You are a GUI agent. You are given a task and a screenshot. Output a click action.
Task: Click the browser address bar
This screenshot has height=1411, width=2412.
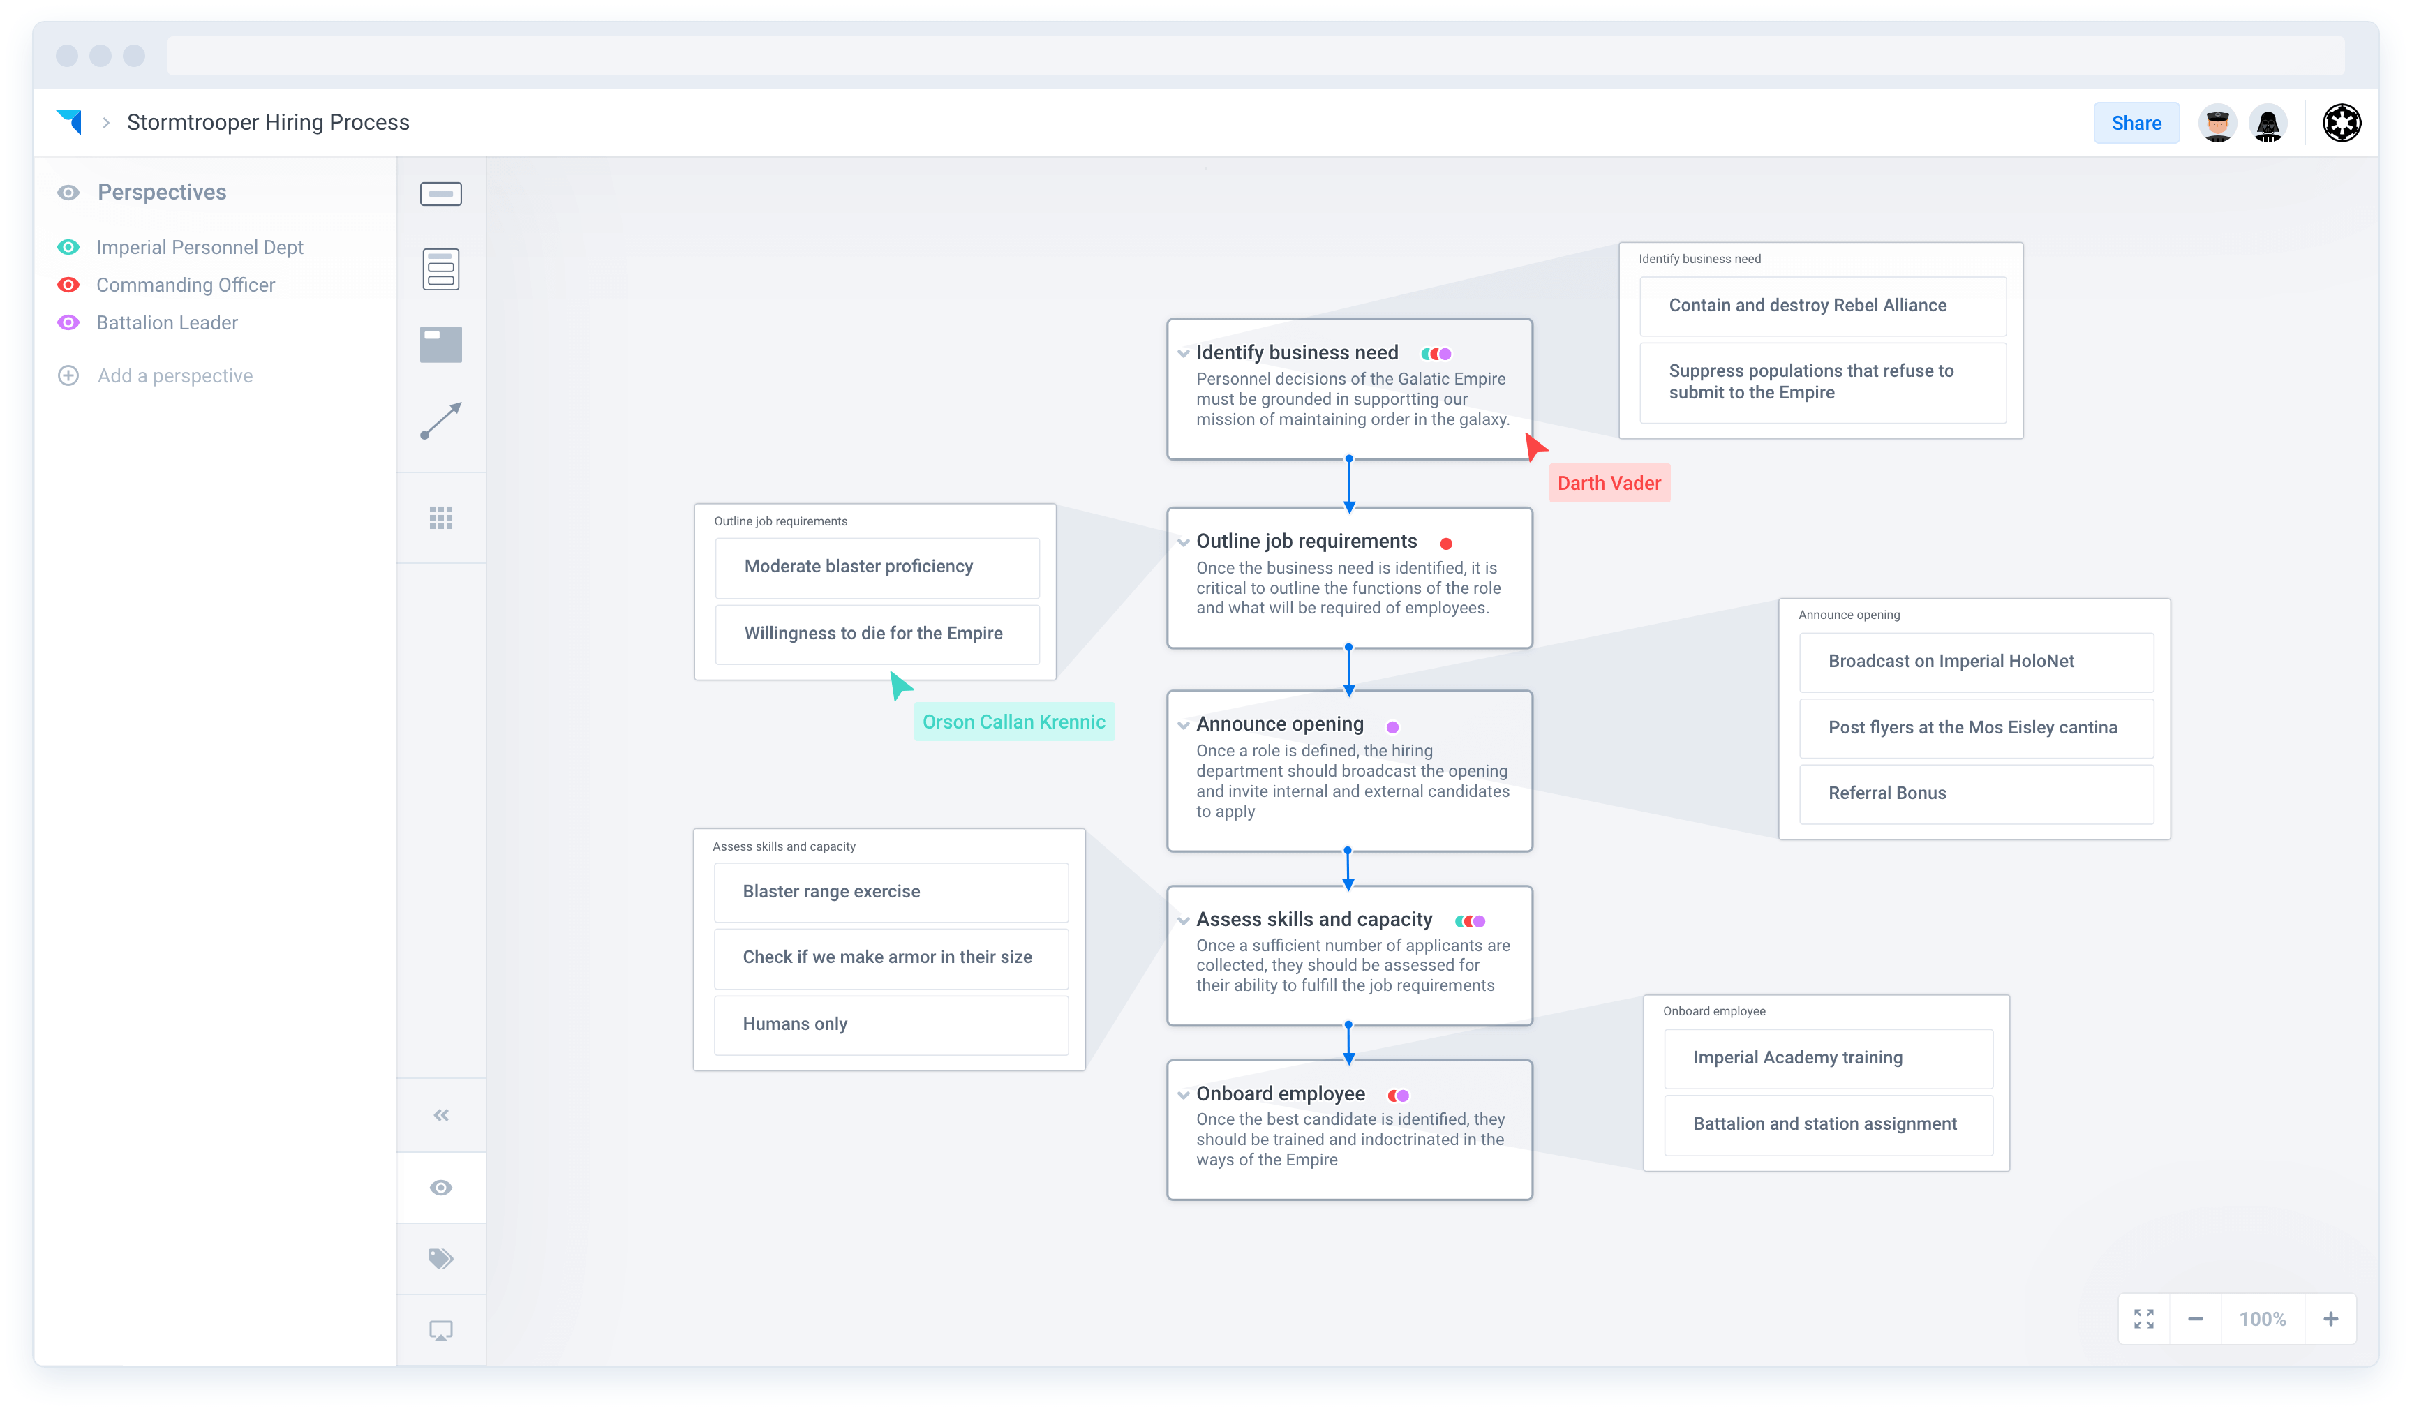click(x=1255, y=56)
